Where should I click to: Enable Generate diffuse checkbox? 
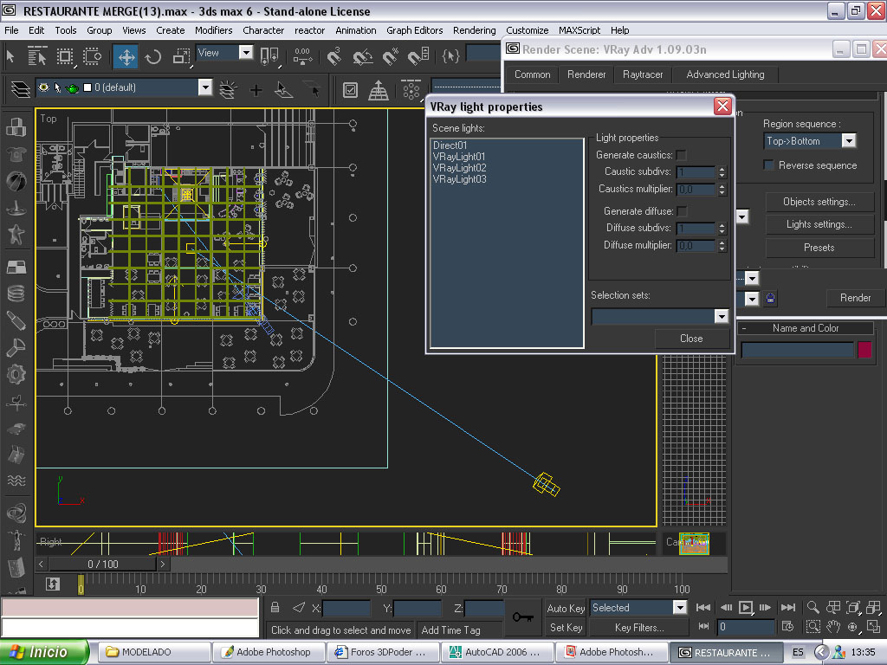[683, 211]
